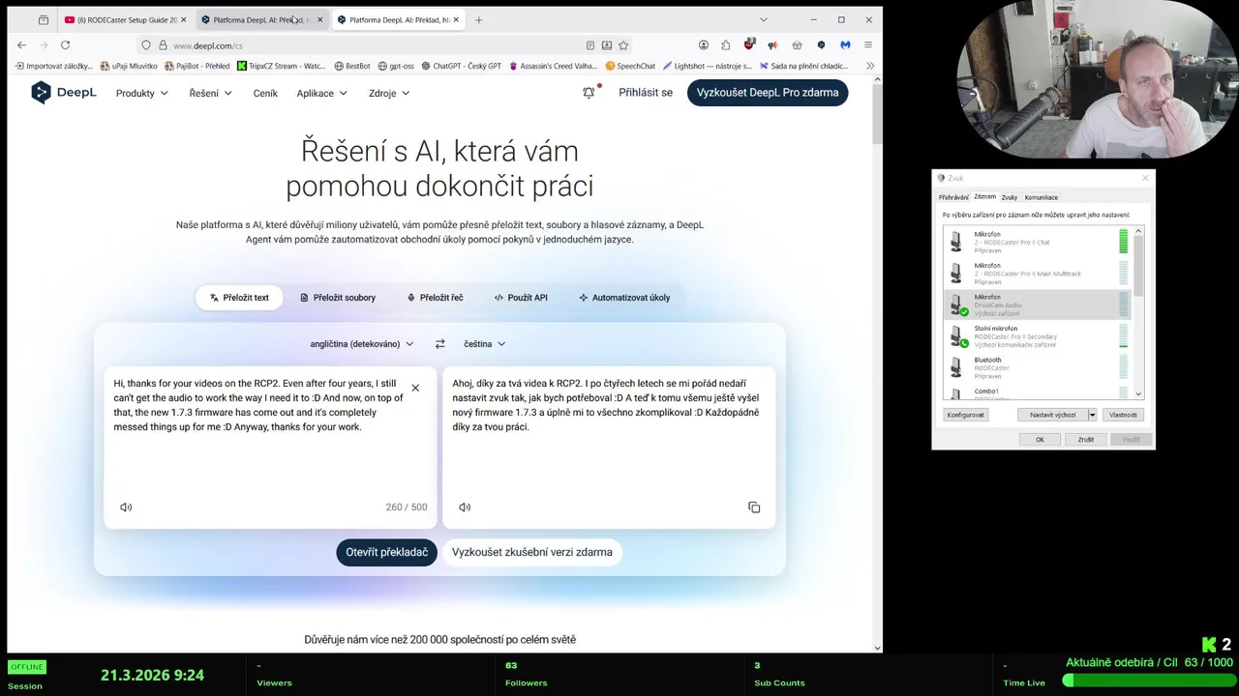Open the BestBot bookmark
The height and width of the screenshot is (696, 1239).
click(x=352, y=66)
